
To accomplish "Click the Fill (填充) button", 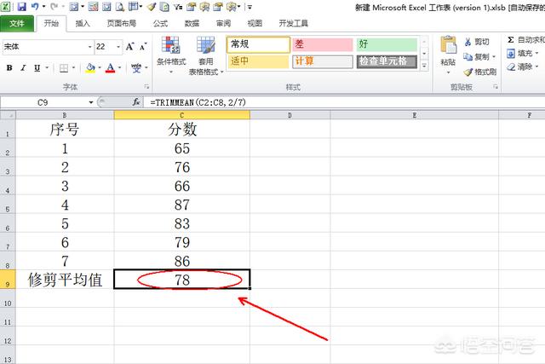I will pyautogui.click(x=520, y=53).
